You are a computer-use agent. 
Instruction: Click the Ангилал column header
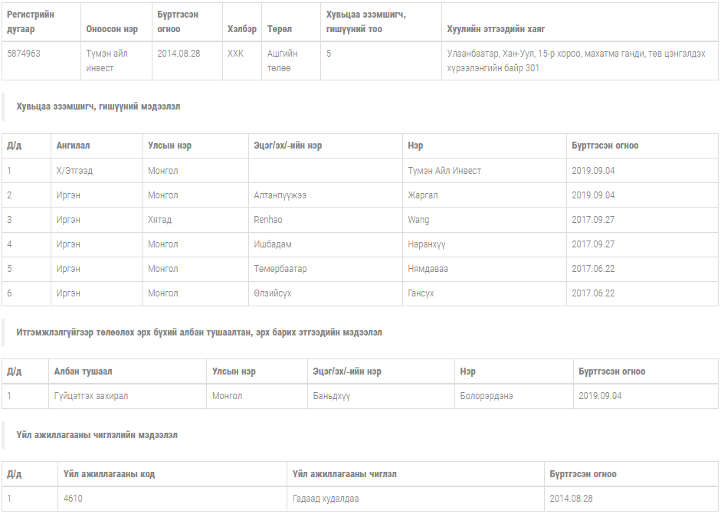[73, 146]
